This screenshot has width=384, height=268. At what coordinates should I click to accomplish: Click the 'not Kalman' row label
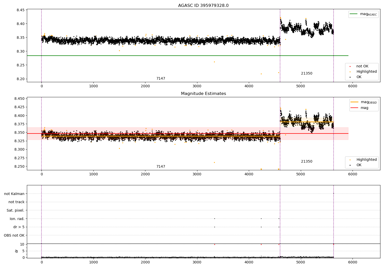point(14,194)
